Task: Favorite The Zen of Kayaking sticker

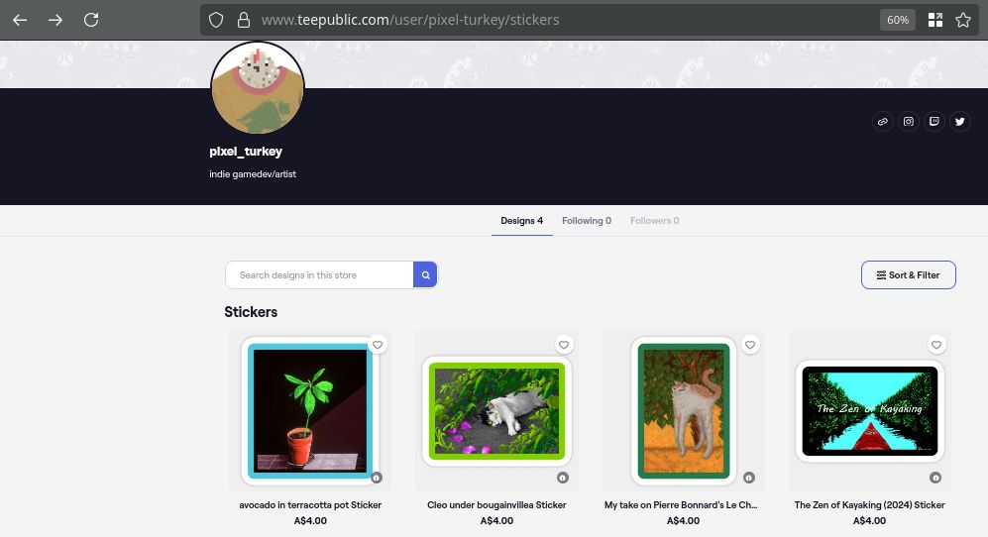Action: click(x=936, y=345)
